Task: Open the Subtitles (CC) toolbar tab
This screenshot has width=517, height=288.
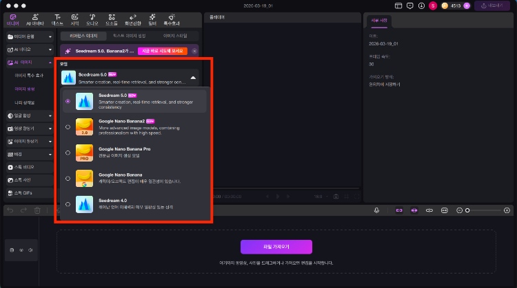Action: (75, 20)
